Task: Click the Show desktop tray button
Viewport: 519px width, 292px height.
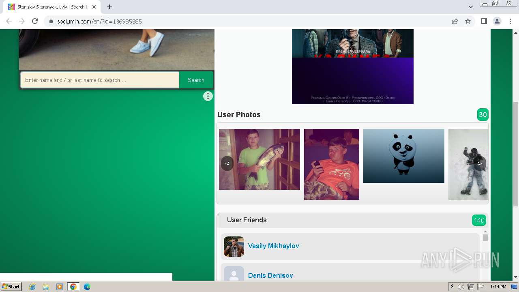Action: tap(514, 287)
